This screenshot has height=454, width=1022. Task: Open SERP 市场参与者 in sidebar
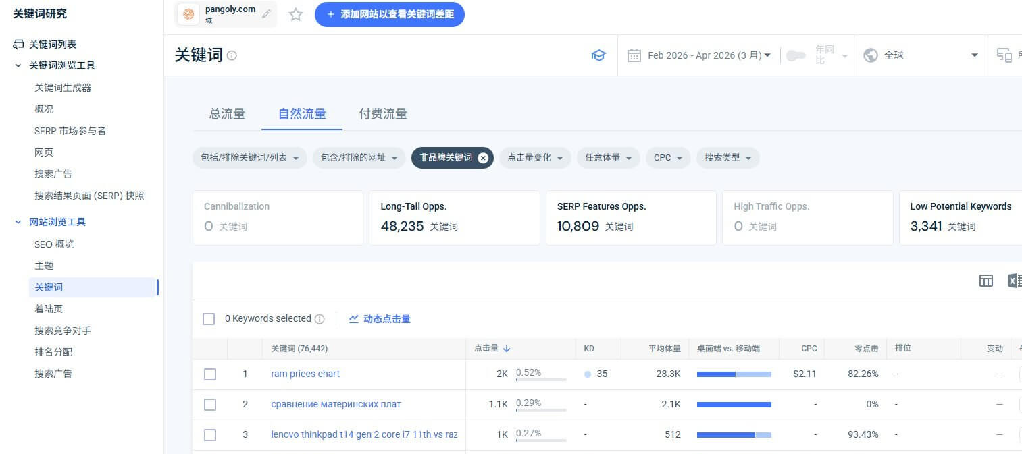tap(70, 131)
